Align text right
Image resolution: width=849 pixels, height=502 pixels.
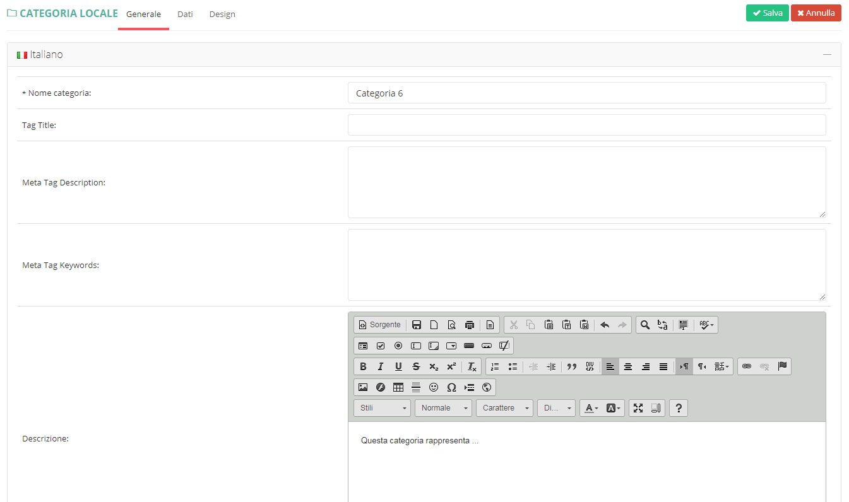click(x=646, y=366)
